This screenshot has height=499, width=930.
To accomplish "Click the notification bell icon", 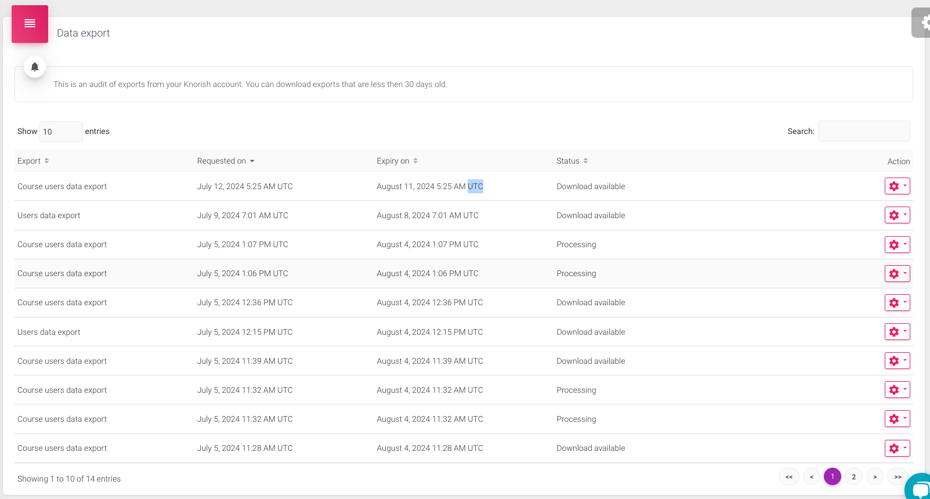I will (x=35, y=67).
